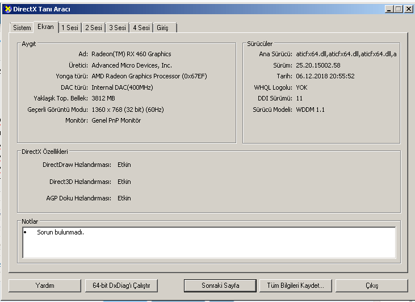
Task: Switch to the 4 Sesi tab
Action: (141, 27)
